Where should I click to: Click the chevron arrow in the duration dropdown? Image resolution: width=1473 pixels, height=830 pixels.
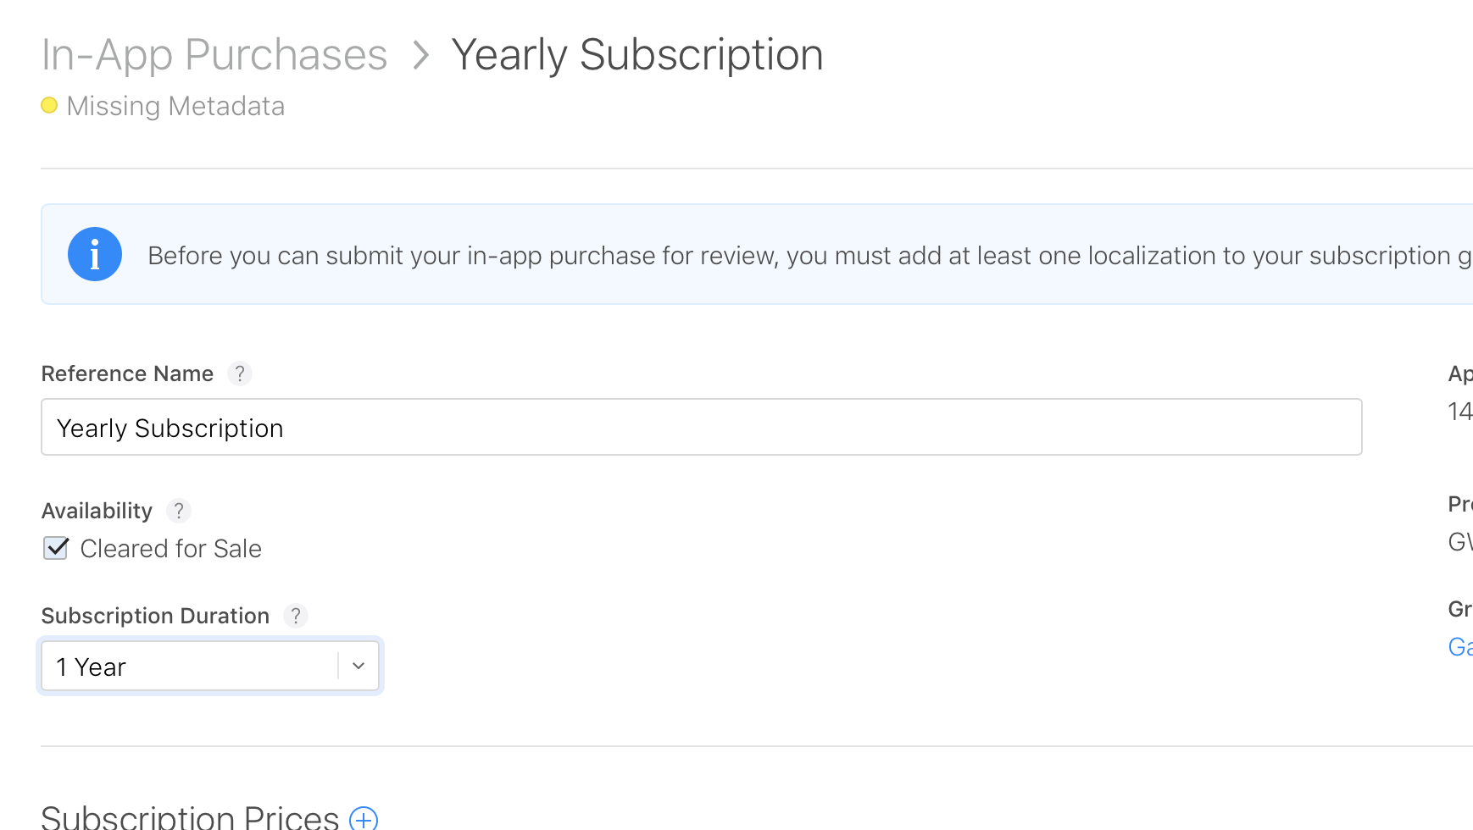[359, 667]
